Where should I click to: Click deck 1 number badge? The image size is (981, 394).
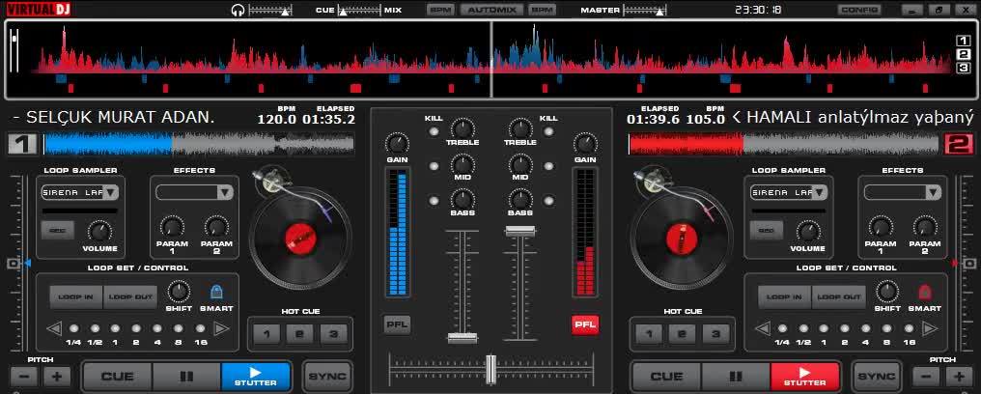pos(22,144)
